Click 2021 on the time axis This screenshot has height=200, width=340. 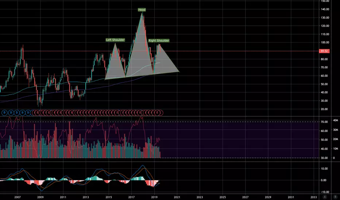click(177, 197)
